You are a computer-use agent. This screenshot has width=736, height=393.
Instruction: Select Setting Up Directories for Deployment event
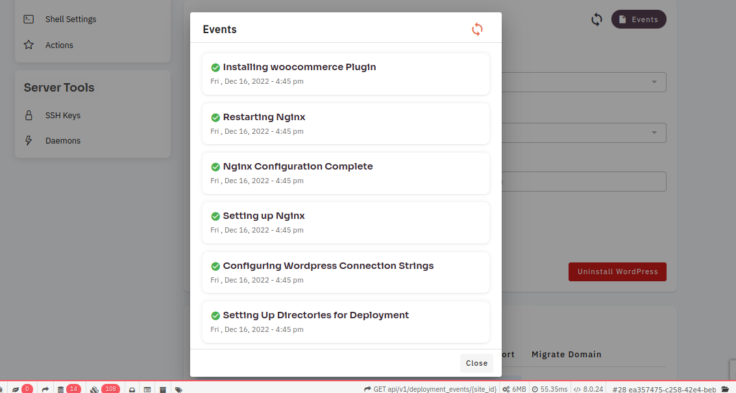tap(346, 322)
